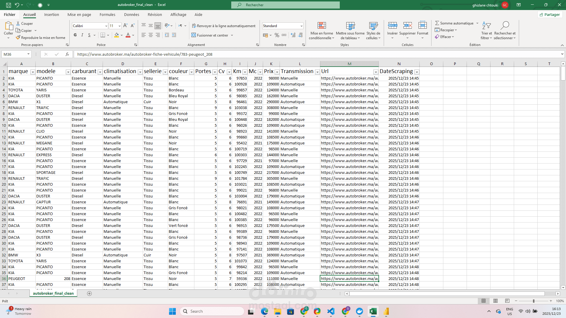
Task: Switch to the Insertion tab
Action: [52, 14]
